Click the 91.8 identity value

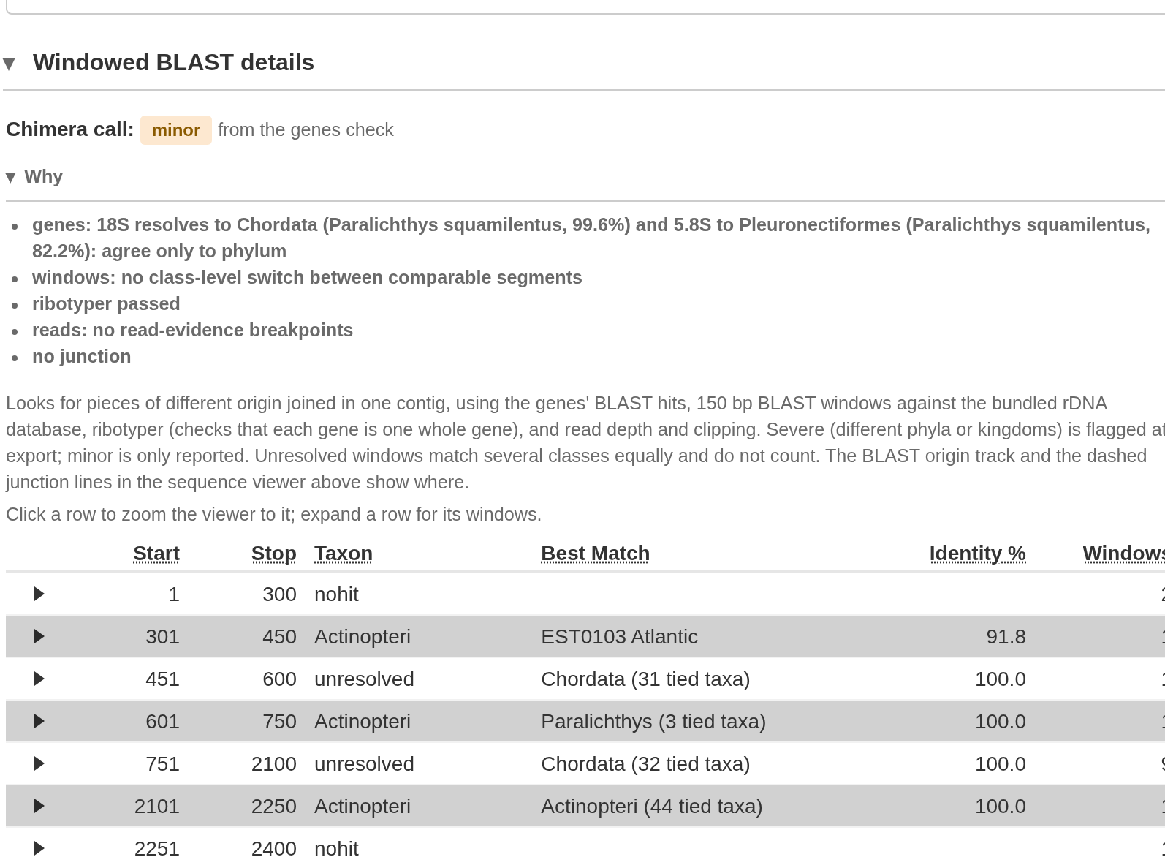[x=1006, y=637]
